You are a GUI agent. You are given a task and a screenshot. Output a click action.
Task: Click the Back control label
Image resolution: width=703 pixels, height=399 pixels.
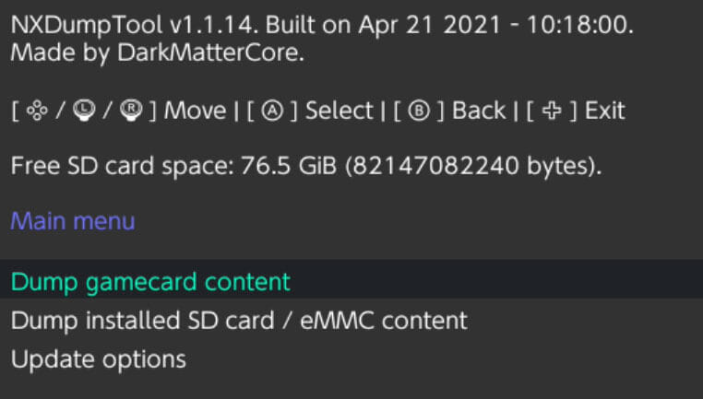[x=479, y=111]
